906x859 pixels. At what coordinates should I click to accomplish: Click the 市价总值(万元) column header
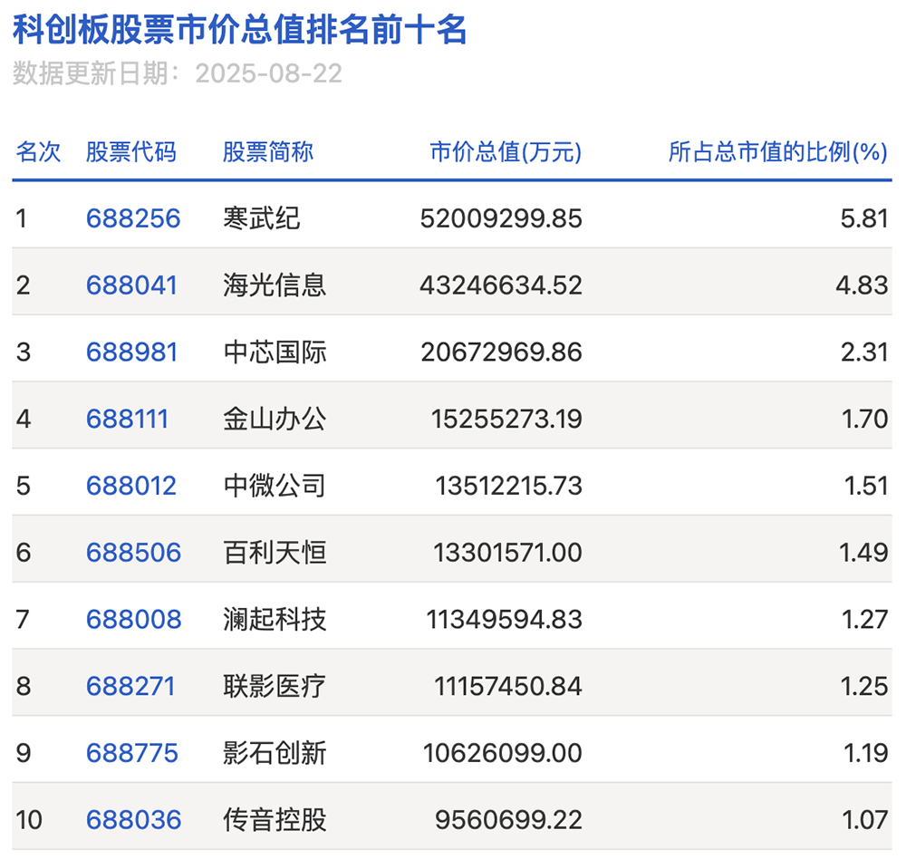click(505, 152)
